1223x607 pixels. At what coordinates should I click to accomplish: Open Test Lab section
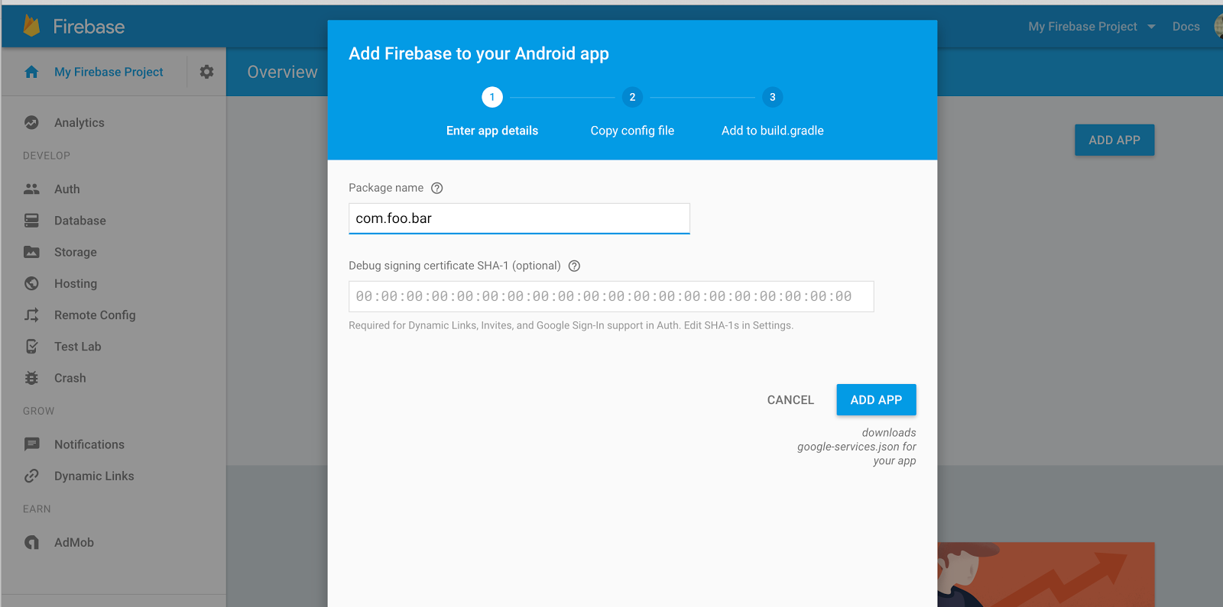78,347
